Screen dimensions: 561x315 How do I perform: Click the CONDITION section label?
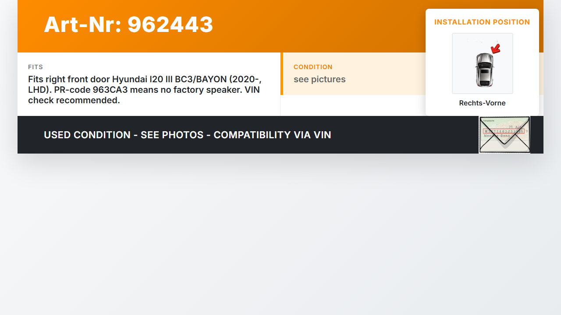(313, 67)
